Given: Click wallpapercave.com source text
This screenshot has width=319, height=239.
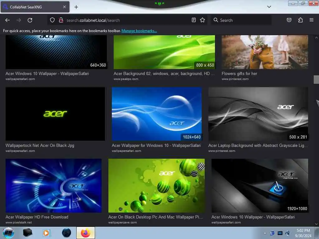Looking at the screenshot, I should (122, 222).
